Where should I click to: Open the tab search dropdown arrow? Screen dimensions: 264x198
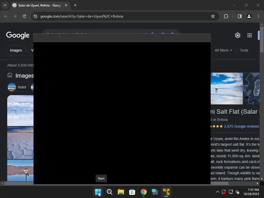(5, 5)
